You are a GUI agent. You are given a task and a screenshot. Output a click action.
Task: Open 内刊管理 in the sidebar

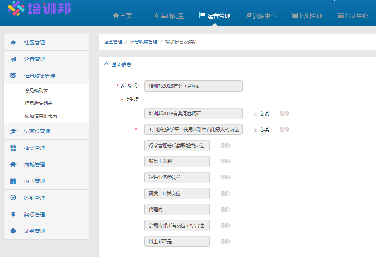(x=46, y=181)
